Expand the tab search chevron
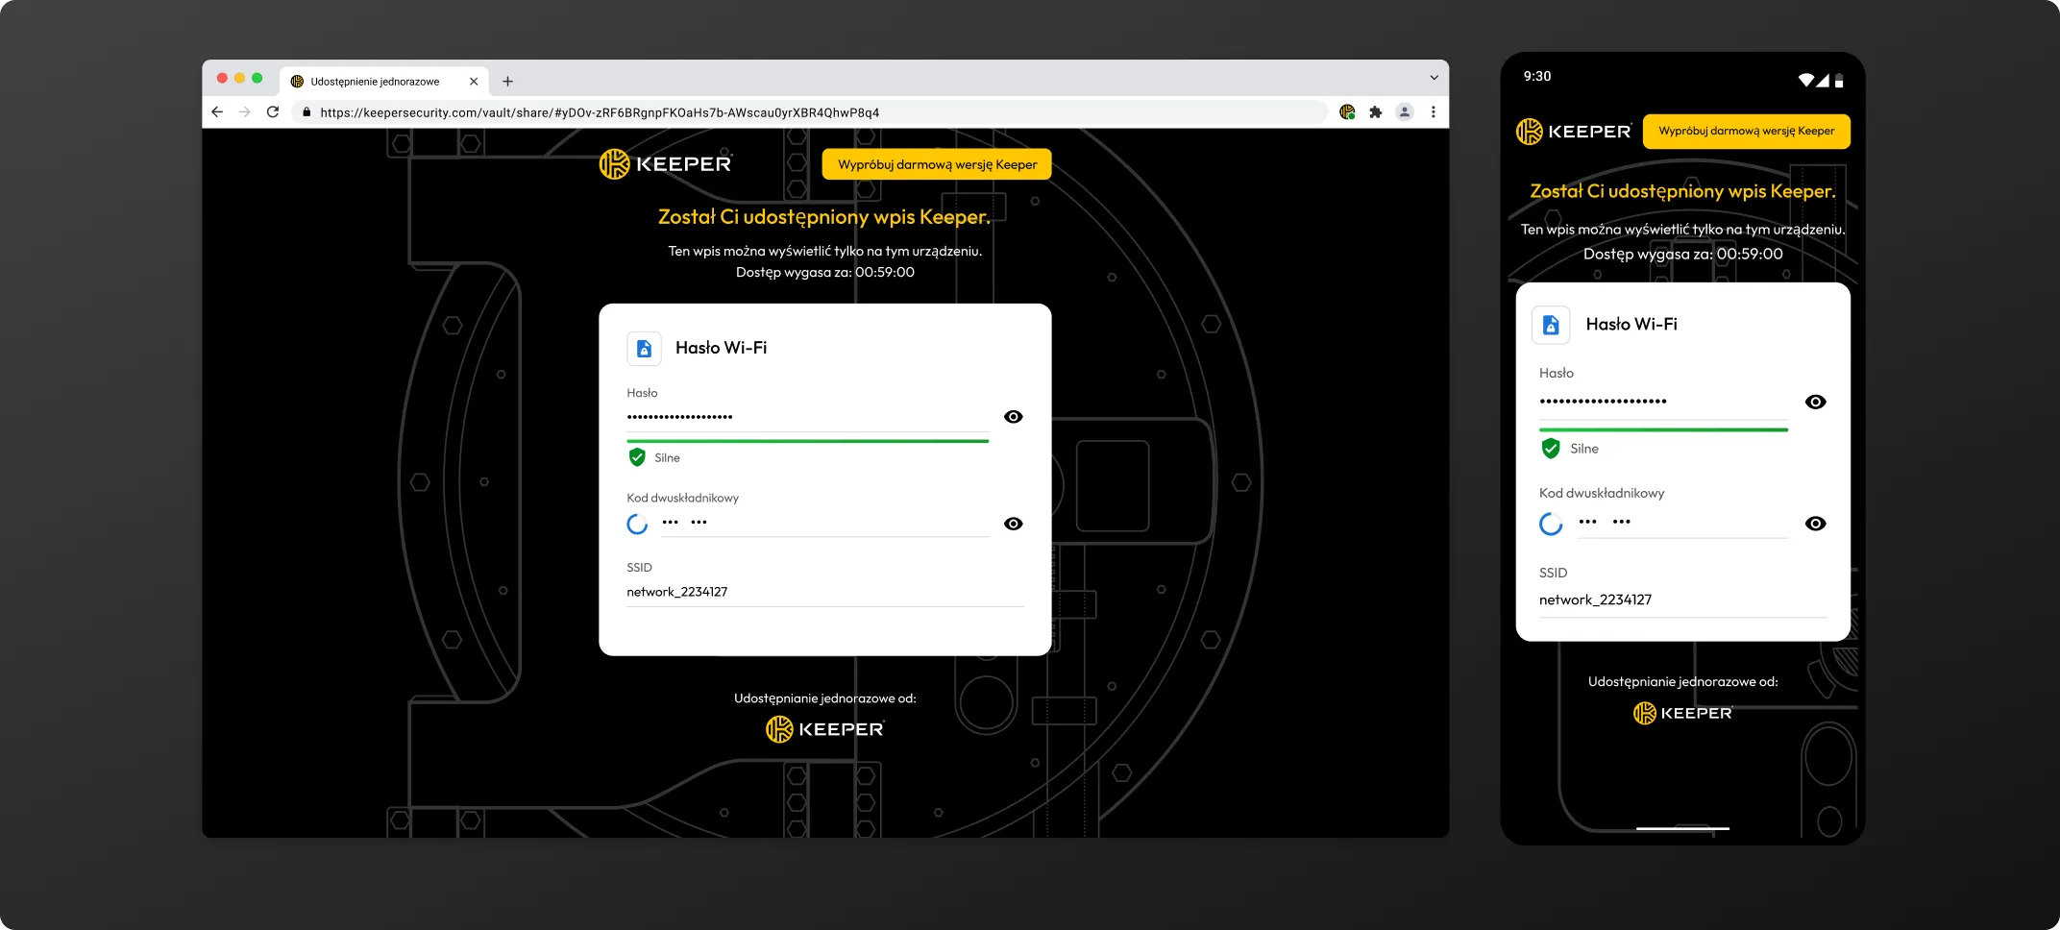This screenshot has height=930, width=2060. 1434,78
